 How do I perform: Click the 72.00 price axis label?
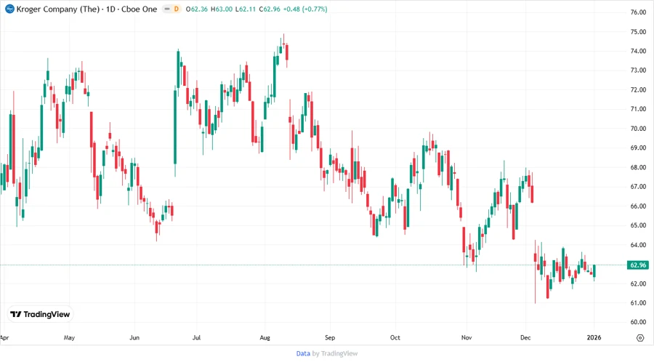[638, 89]
